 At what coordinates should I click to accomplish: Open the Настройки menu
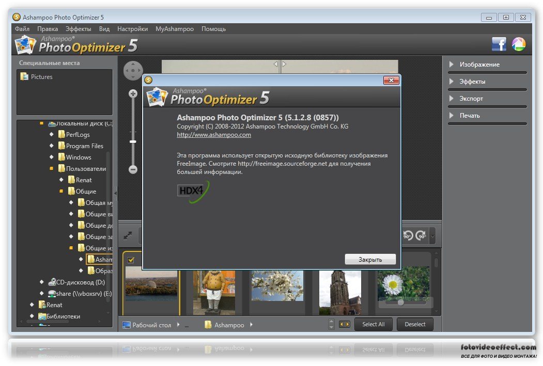point(133,29)
